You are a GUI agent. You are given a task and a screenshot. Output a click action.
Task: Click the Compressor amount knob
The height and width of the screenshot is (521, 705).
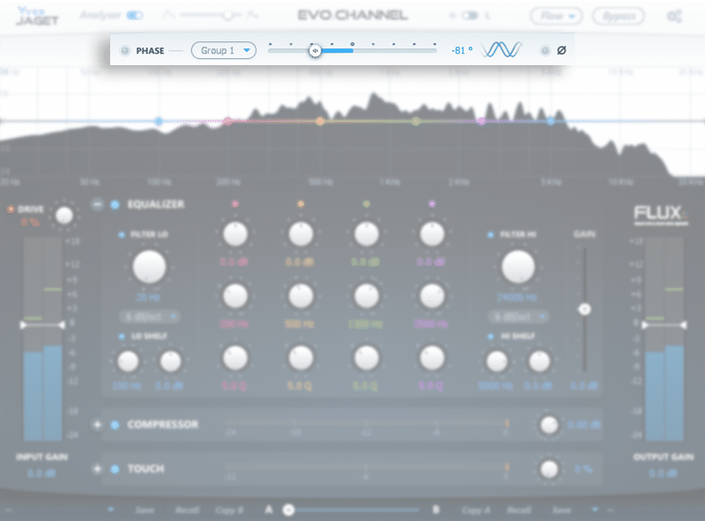(549, 425)
